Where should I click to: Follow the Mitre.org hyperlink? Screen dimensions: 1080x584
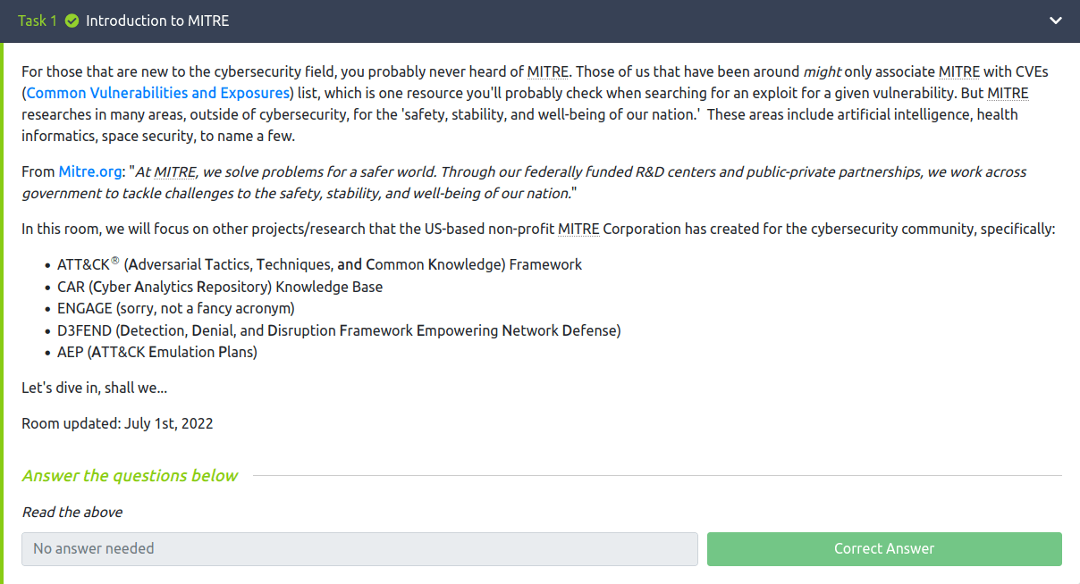pyautogui.click(x=89, y=171)
